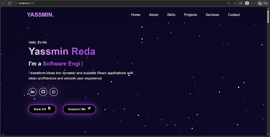270x137 pixels.
Task: Go to the About nav item
Action: (x=154, y=15)
